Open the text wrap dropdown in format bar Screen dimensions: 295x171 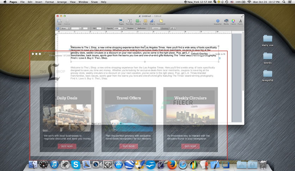point(173,28)
